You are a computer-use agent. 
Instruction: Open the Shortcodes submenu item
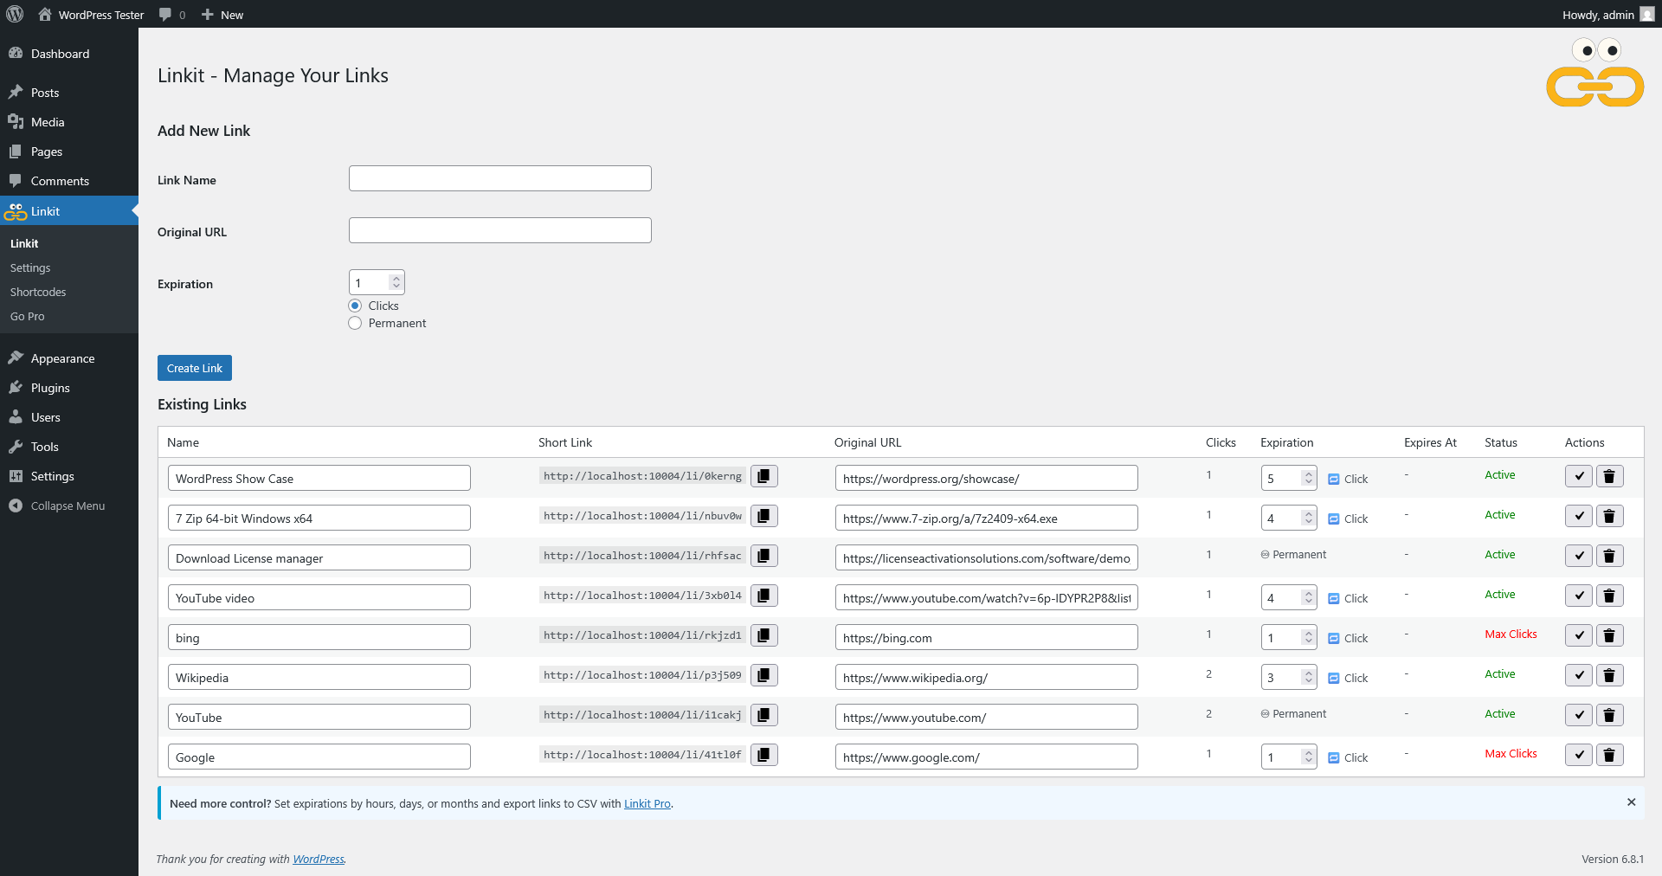[38, 293]
